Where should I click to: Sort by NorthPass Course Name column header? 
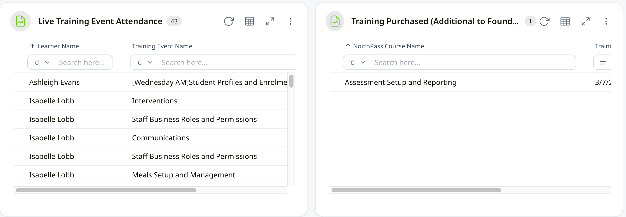(x=388, y=46)
